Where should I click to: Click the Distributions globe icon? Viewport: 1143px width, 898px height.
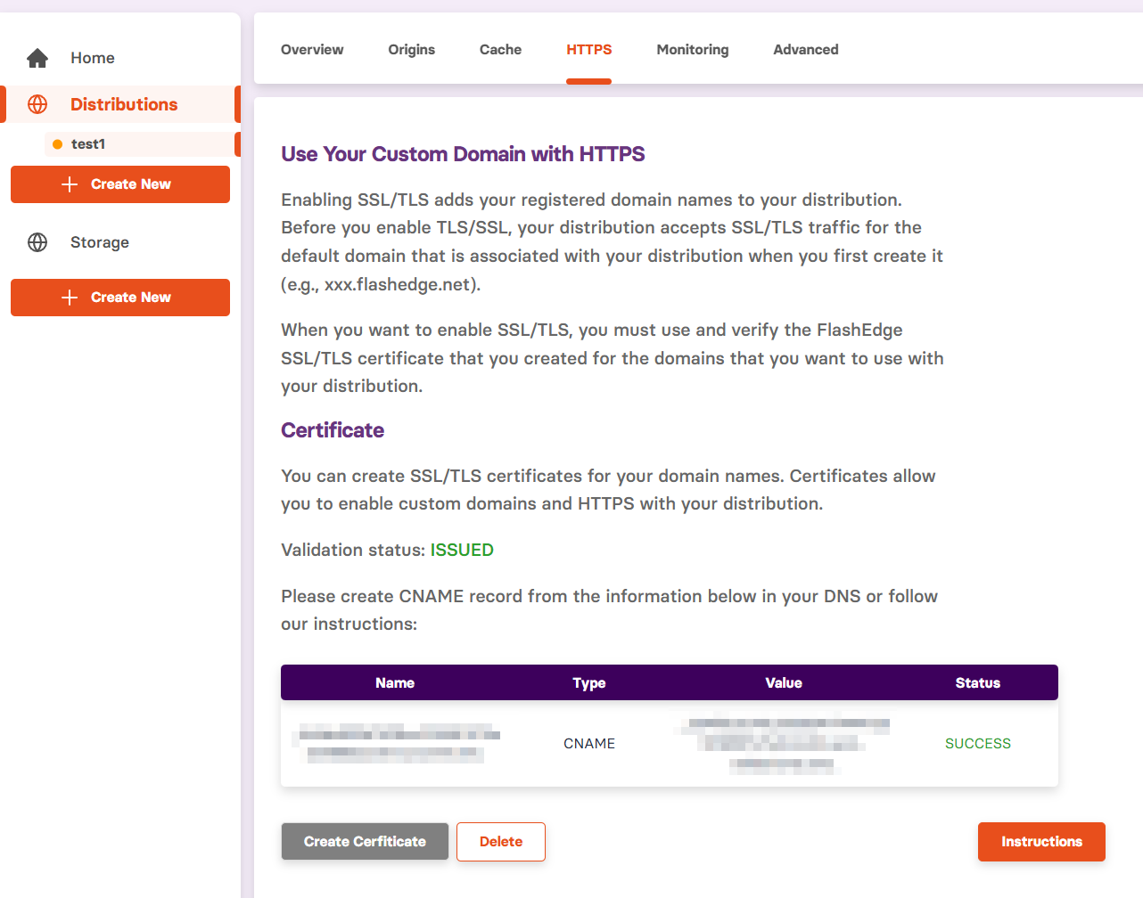tap(37, 104)
